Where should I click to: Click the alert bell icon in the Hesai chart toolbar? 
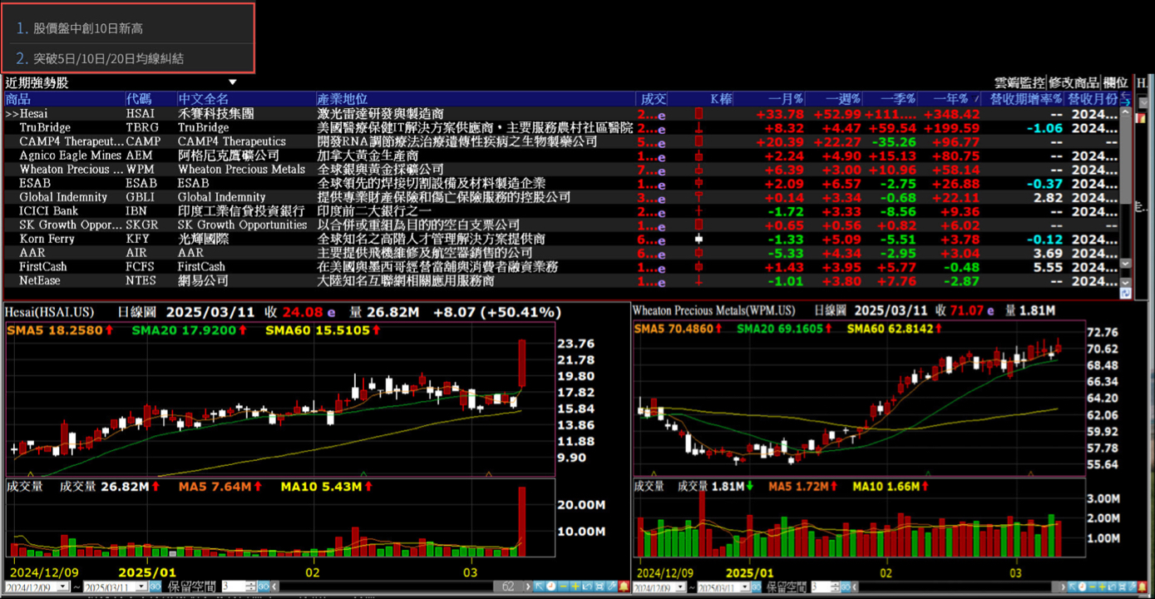tap(624, 587)
